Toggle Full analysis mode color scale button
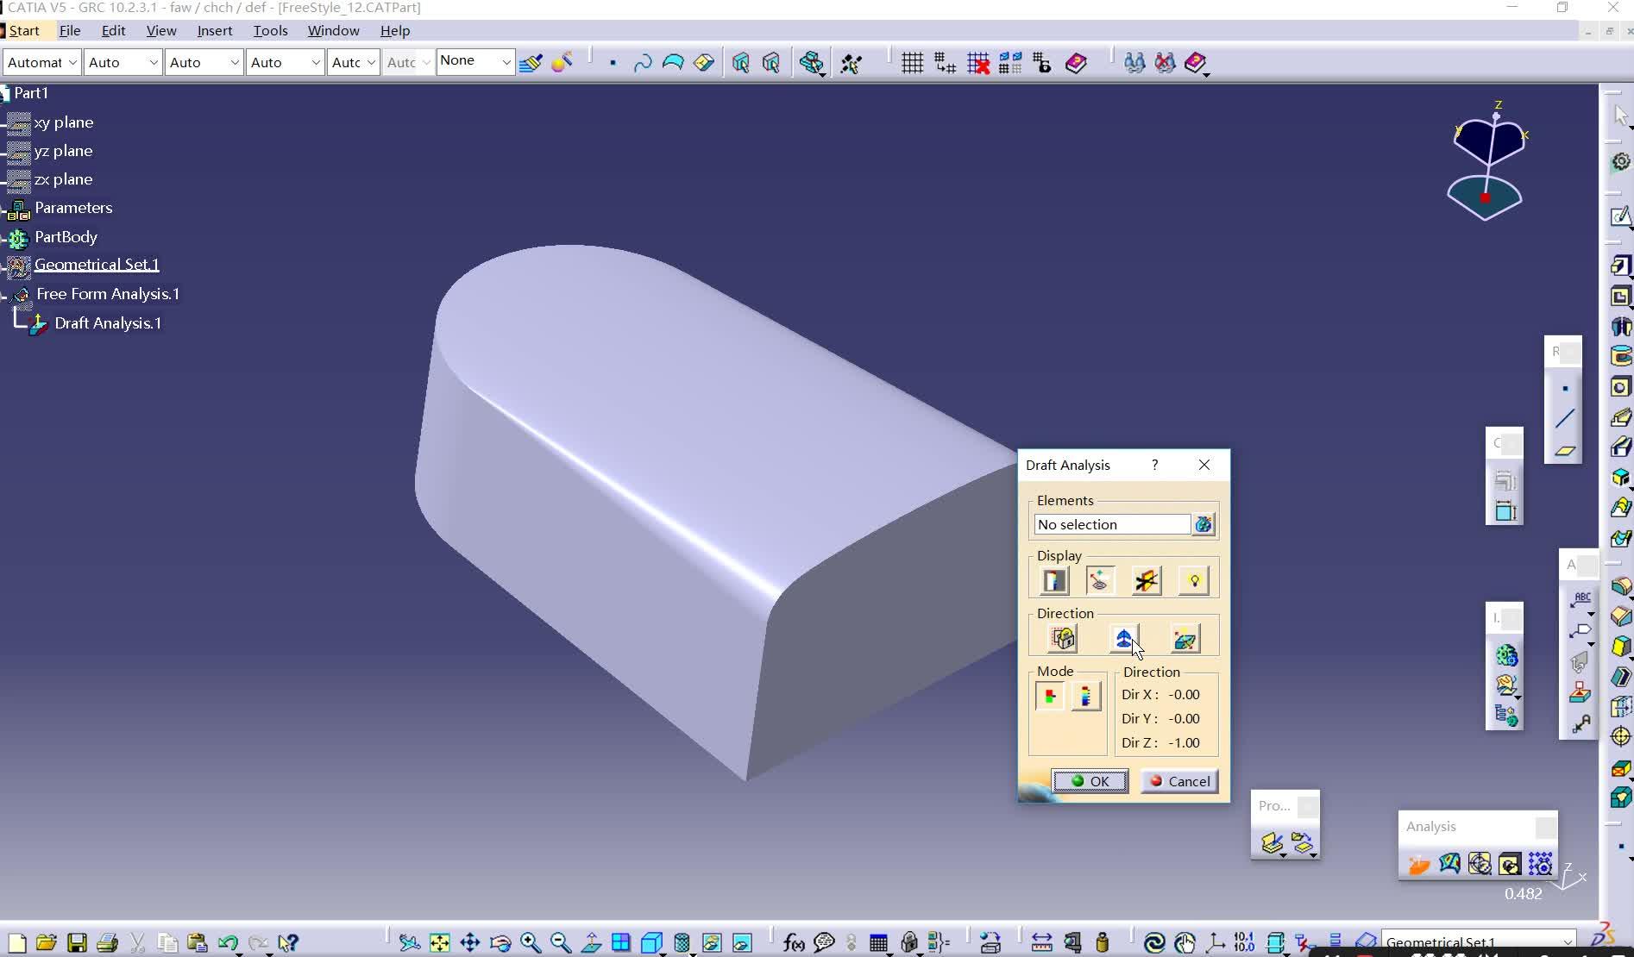Screen dimensions: 1634x957 pyautogui.click(x=1086, y=696)
